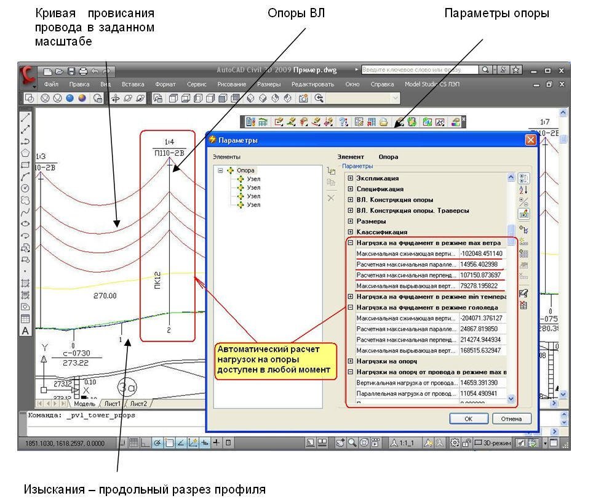The height and width of the screenshot is (501, 593).
Task: Click the orange sphere visual style icon
Action: pyautogui.click(x=82, y=98)
